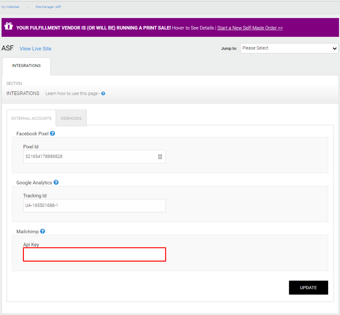340x315 pixels.
Task: Click inside the Api Key input field
Action: [x=94, y=254]
